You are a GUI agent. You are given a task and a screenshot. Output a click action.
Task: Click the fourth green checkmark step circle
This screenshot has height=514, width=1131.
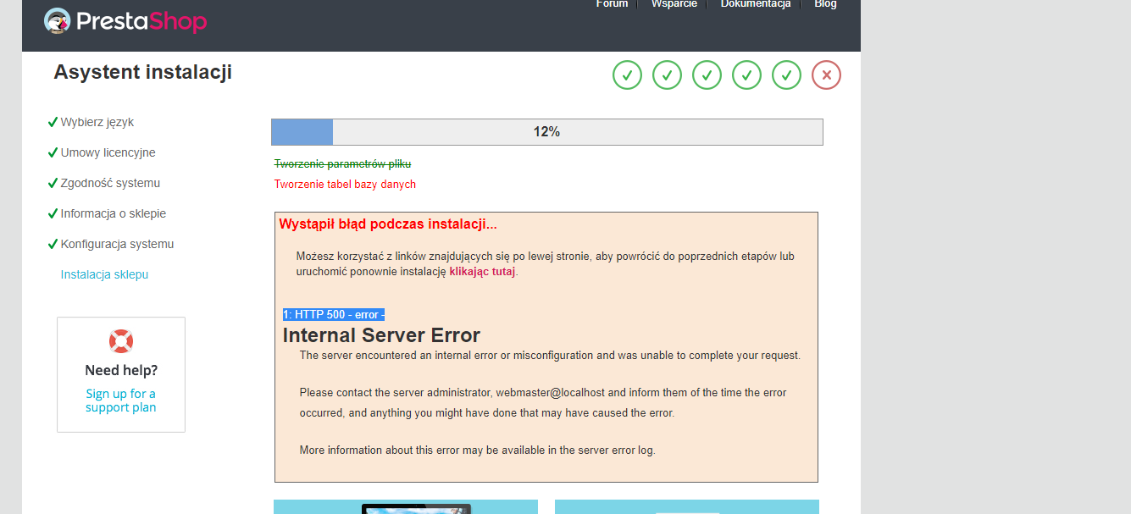(746, 75)
